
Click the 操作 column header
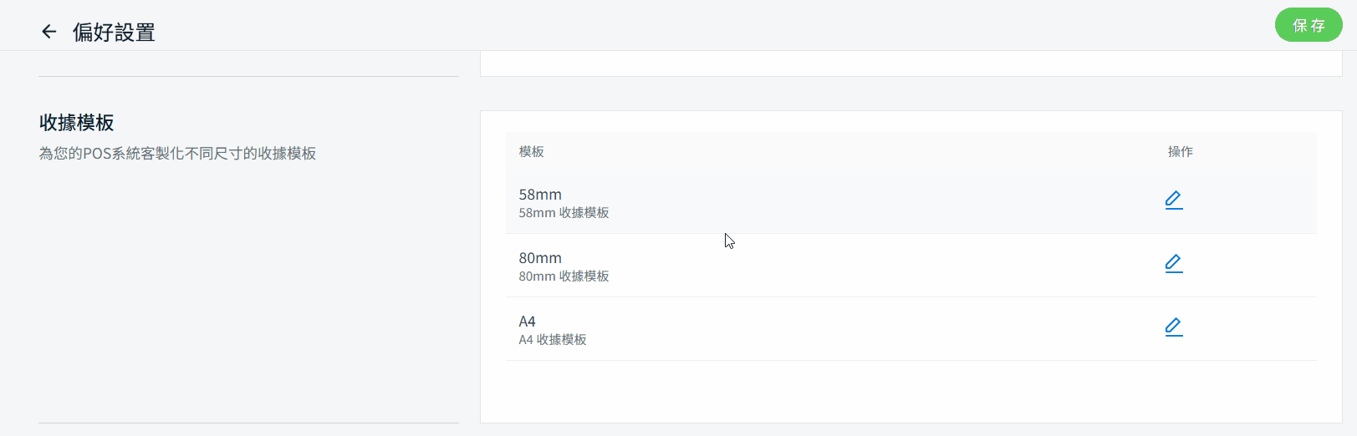pos(1180,152)
